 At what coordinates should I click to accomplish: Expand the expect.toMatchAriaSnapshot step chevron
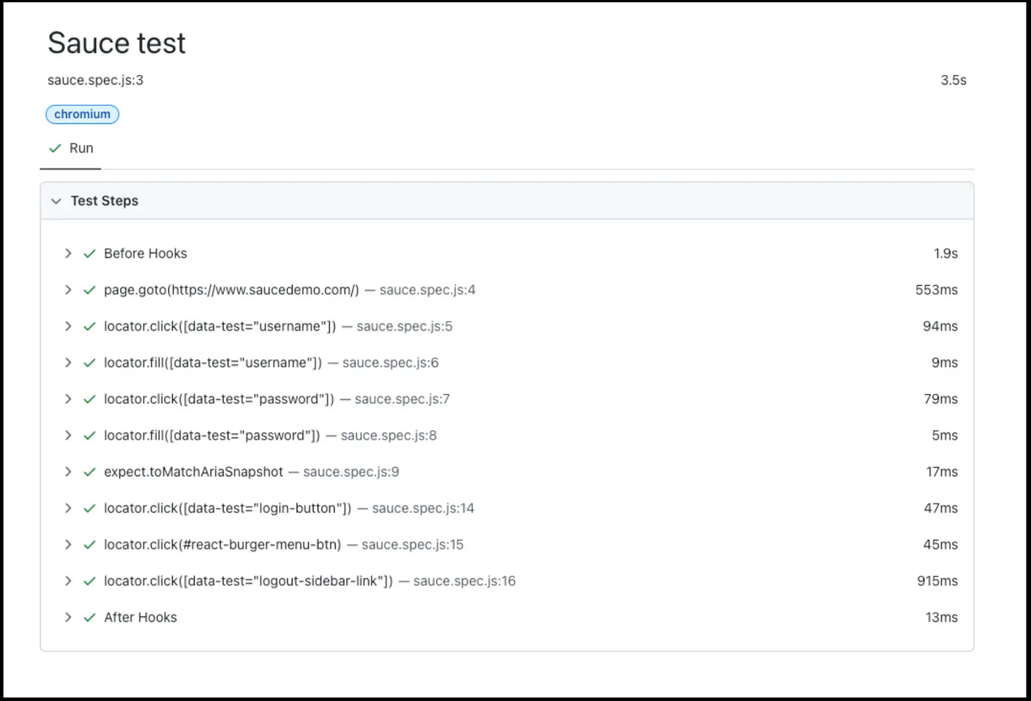pyautogui.click(x=68, y=472)
